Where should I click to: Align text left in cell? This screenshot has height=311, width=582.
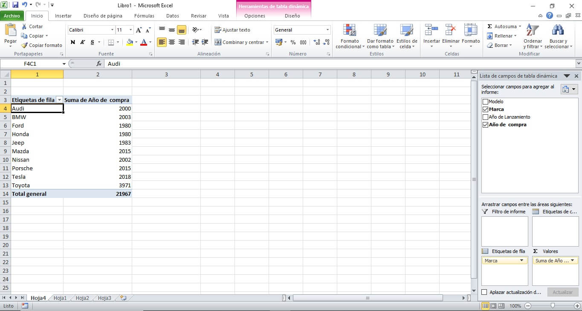tap(162, 42)
